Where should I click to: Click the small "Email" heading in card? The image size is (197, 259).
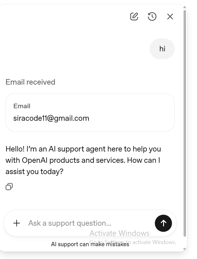pyautogui.click(x=22, y=106)
